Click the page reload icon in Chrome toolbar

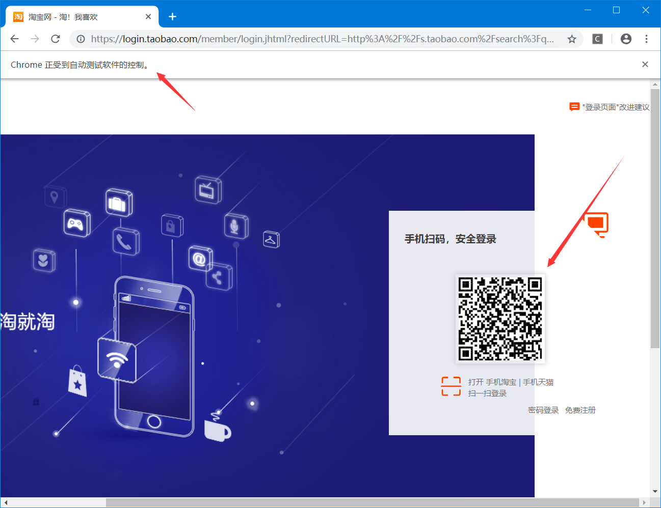click(55, 39)
